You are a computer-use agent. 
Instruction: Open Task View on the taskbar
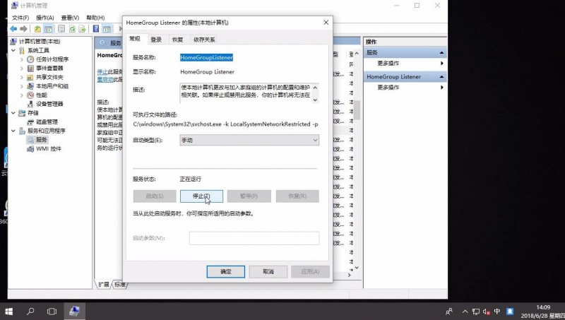click(52, 312)
